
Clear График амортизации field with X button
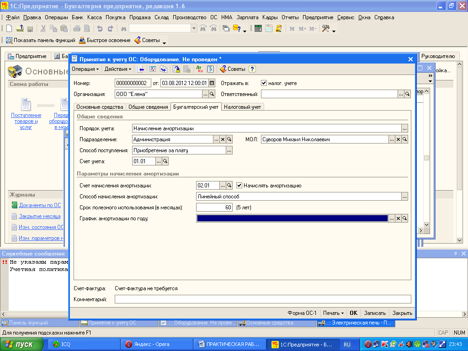(398, 218)
